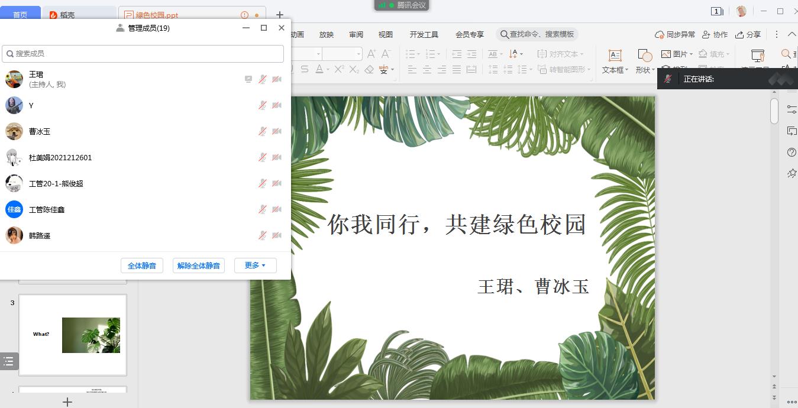Apply superscript formatting

[339, 69]
